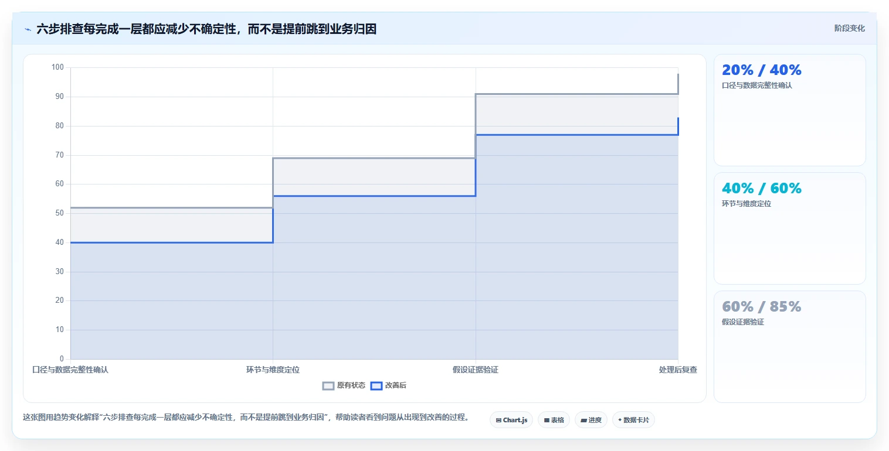The height and width of the screenshot is (451, 889).
Task: Click the card caption 环节与维度定位
Action: point(747,204)
